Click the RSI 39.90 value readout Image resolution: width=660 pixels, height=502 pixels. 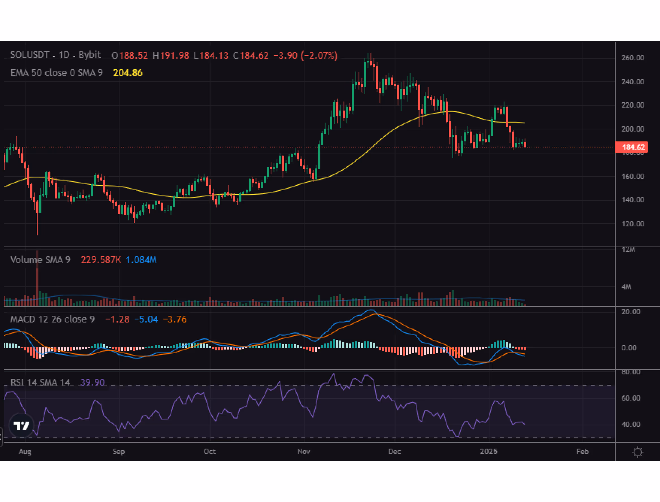point(93,382)
